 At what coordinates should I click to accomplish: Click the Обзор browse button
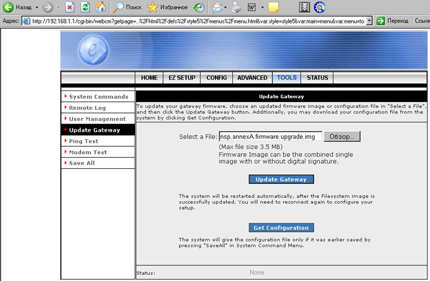tap(342, 136)
